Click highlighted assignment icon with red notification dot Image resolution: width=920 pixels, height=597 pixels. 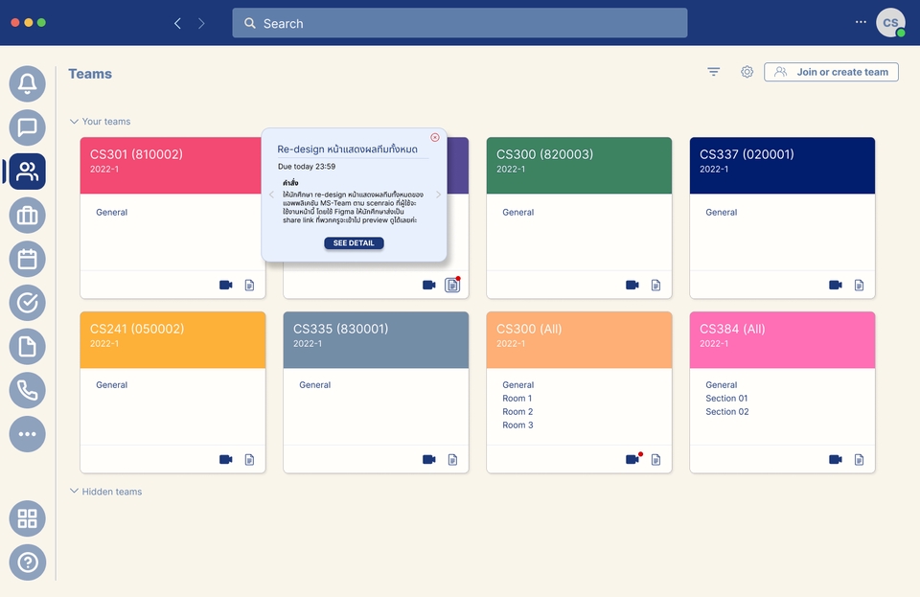pos(452,285)
